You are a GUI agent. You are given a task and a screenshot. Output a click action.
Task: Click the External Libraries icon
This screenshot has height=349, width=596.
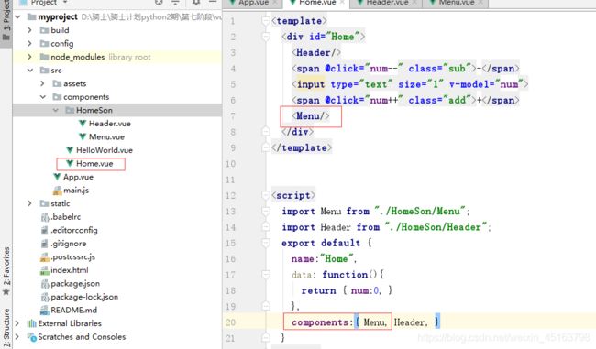click(x=31, y=323)
